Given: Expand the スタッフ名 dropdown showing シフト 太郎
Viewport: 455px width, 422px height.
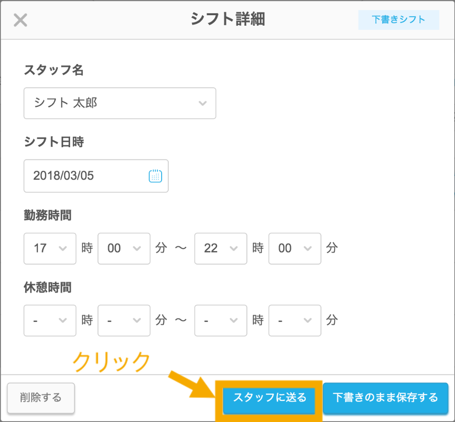Looking at the screenshot, I should click(119, 103).
